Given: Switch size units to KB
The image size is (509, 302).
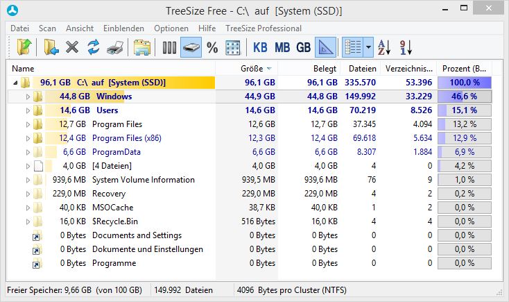Looking at the screenshot, I should [260, 47].
